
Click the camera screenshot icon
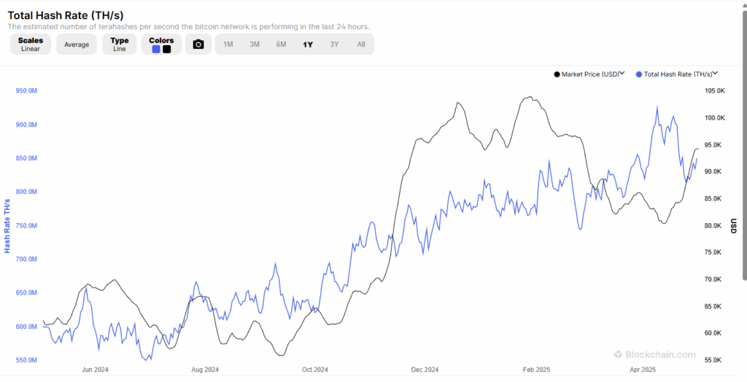point(198,44)
